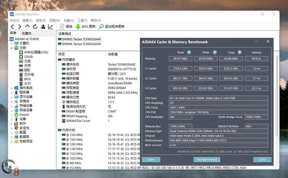Open the user manager icon in toolbar
Image resolution: width=288 pixels, height=178 pixels.
pyautogui.click(x=43, y=27)
